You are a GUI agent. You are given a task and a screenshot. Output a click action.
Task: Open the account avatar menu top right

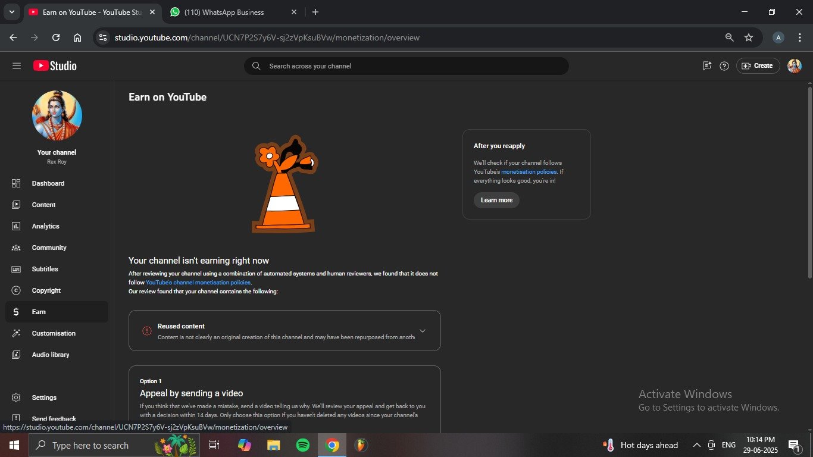[795, 66]
